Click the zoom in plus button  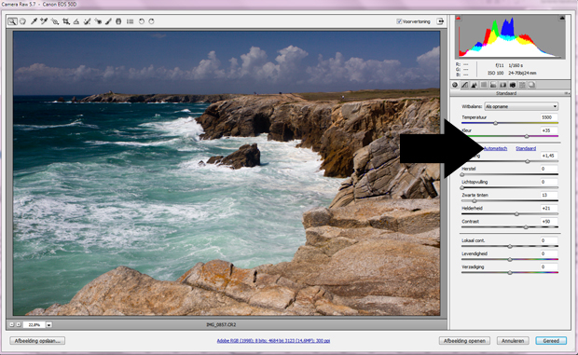pos(18,324)
